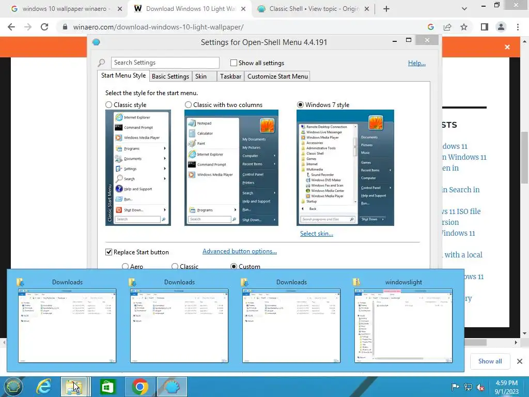Choose the Custom start button option
The height and width of the screenshot is (397, 529).
tap(234, 266)
